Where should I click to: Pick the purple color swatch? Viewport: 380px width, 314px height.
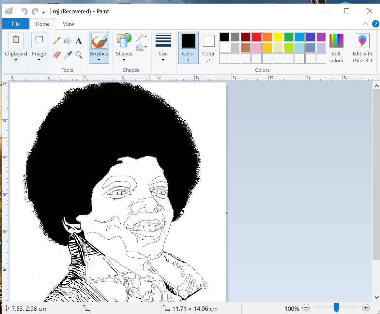pyautogui.click(x=321, y=37)
